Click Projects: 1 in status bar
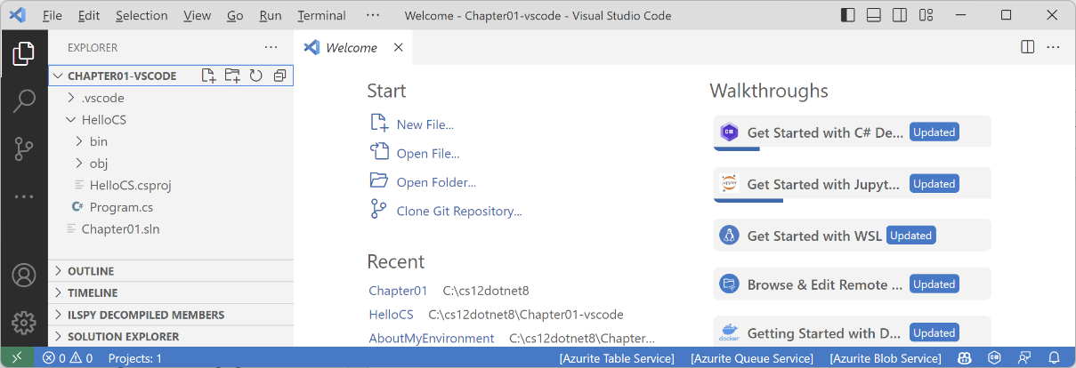Viewport: 1076px width, 368px height. (x=135, y=358)
